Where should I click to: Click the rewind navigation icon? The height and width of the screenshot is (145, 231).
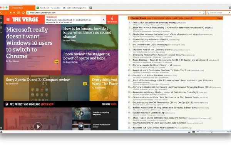pyautogui.click(x=11, y=13)
